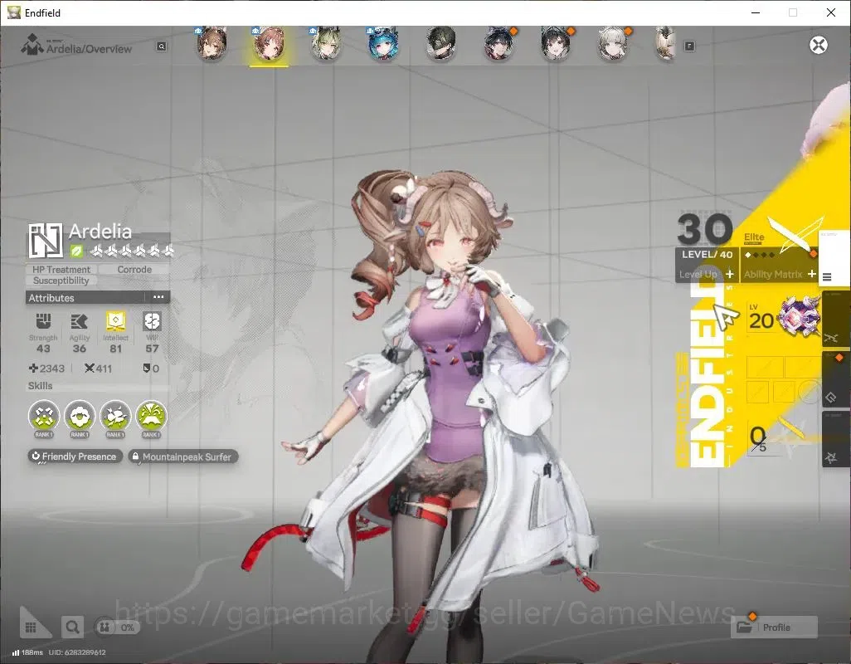Click the green leaf element icon
This screenshot has width=851, height=664.
pyautogui.click(x=76, y=251)
